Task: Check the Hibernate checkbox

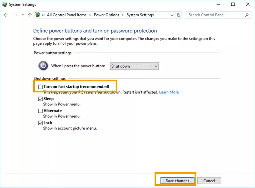Action: pyautogui.click(x=40, y=111)
